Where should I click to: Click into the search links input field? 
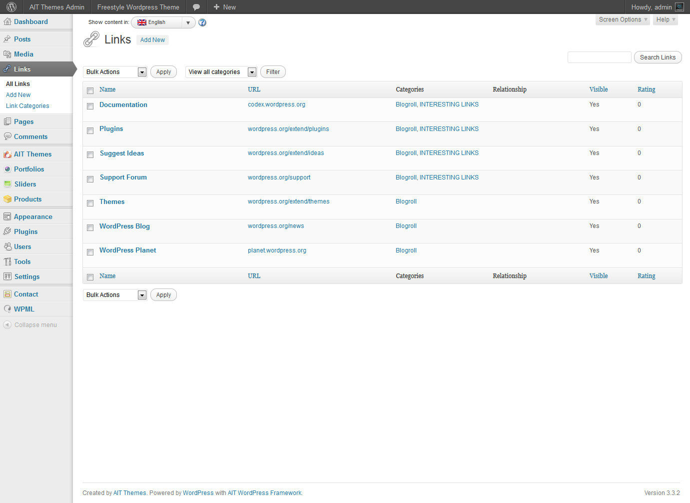[600, 57]
